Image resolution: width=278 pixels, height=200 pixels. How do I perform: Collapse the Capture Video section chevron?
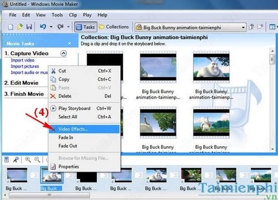(63, 53)
